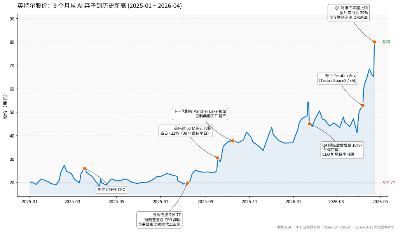This screenshot has width=398, height=232.
Task: Select the 英伟达入股 event marker
Action: pos(217,157)
